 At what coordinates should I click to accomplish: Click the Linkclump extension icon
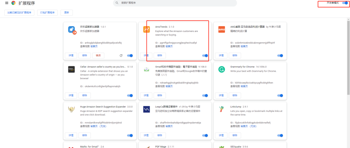click(222, 109)
